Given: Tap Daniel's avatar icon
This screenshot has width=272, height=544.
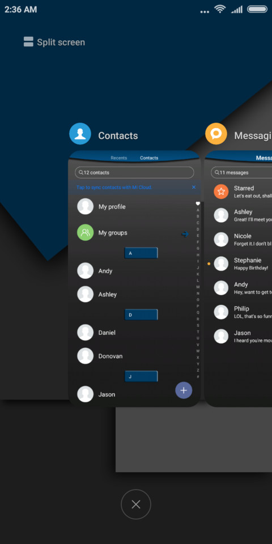Looking at the screenshot, I should (86, 333).
